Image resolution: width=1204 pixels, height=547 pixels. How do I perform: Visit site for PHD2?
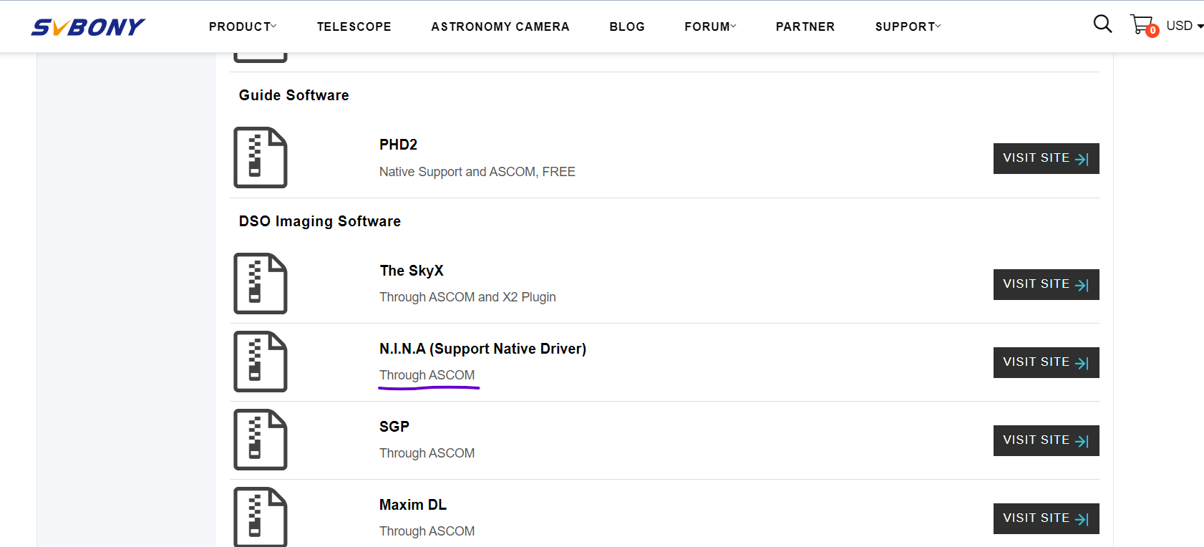pos(1046,158)
